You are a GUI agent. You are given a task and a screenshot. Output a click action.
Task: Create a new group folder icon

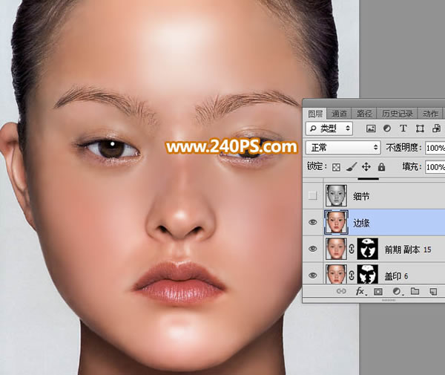coord(415,291)
